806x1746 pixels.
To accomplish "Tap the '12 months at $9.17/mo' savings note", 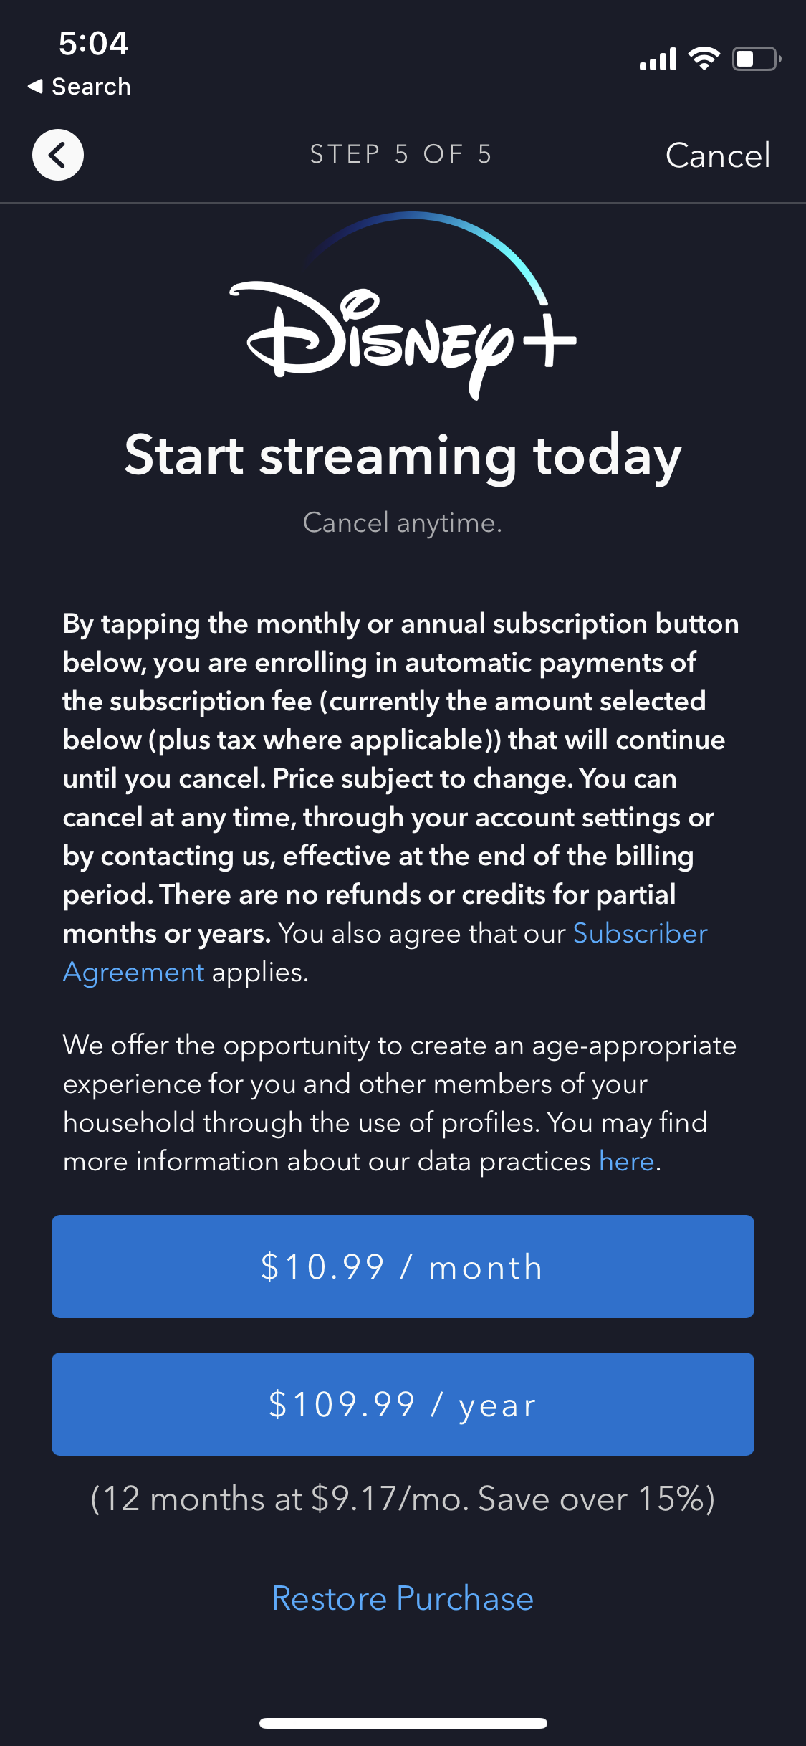I will (403, 1499).
